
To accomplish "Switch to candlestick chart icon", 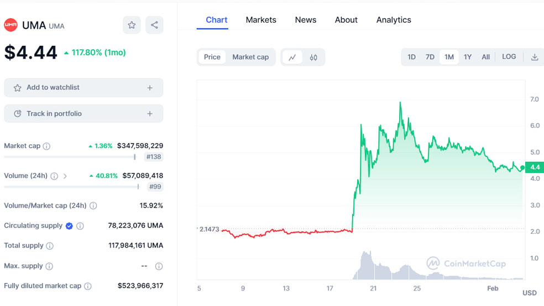I will (x=313, y=57).
